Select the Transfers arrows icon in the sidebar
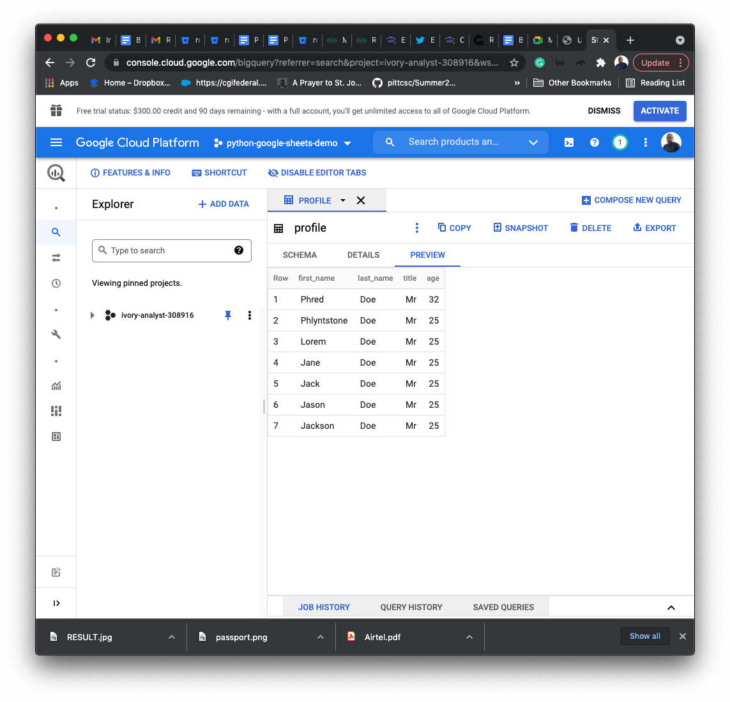Screen dimensions: 730x702 [x=56, y=257]
